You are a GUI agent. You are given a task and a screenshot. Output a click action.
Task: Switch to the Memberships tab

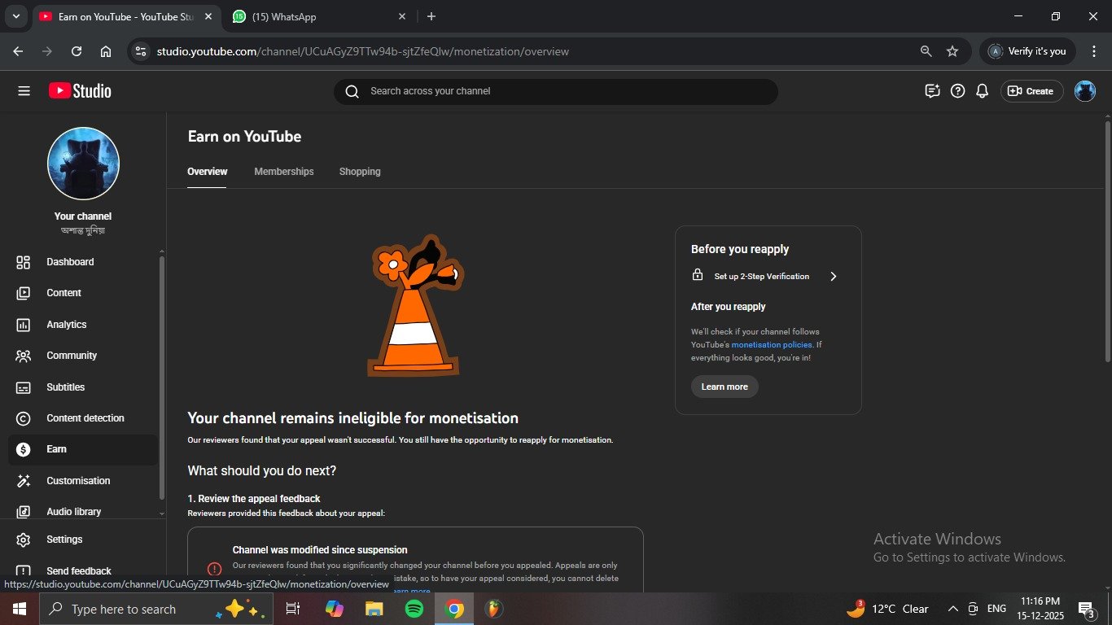coord(283,172)
